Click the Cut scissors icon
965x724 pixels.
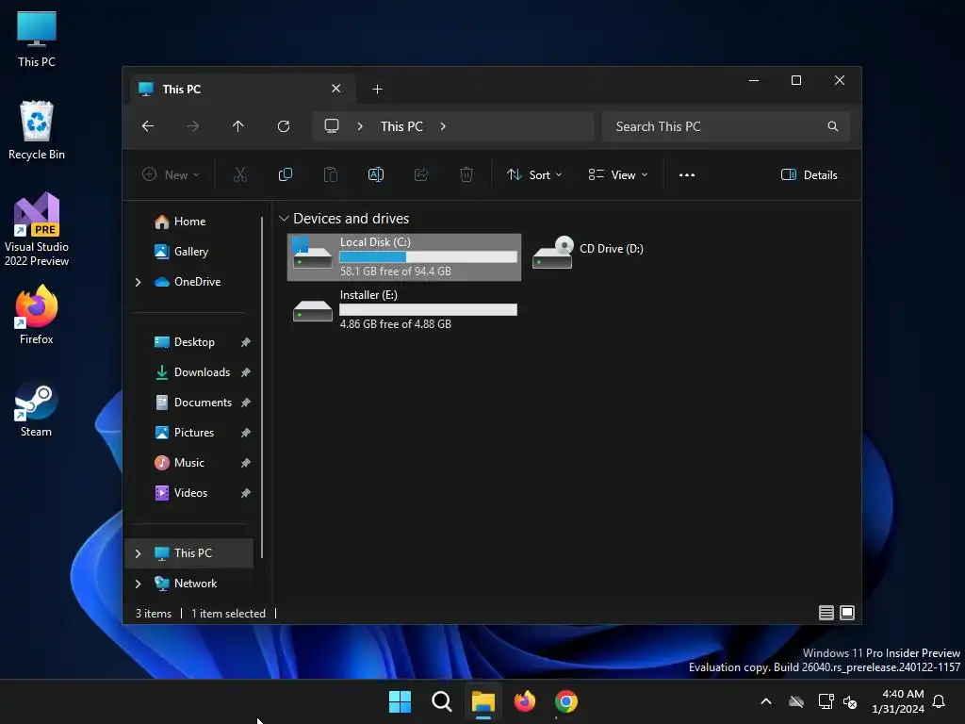point(240,174)
